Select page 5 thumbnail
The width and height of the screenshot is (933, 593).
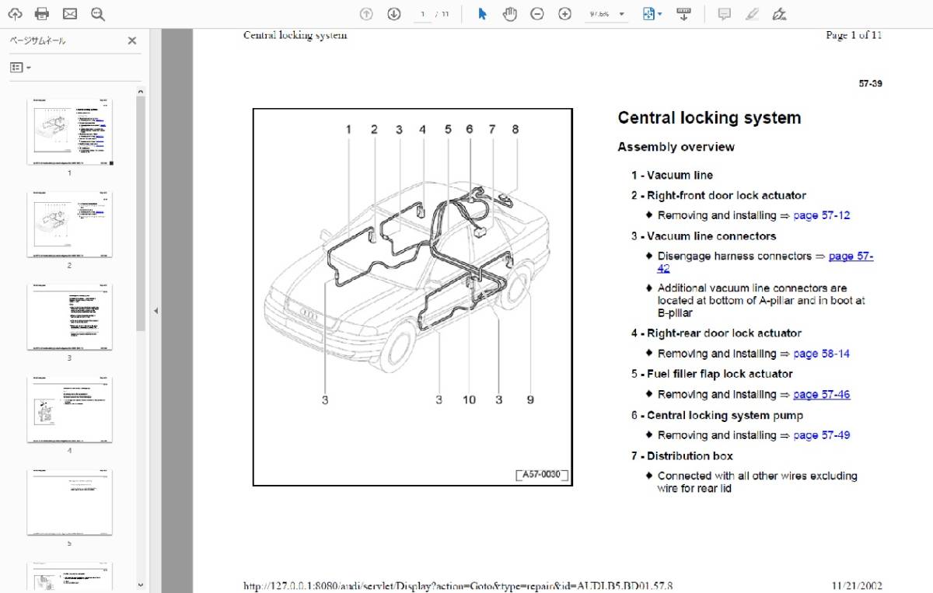tap(69, 502)
